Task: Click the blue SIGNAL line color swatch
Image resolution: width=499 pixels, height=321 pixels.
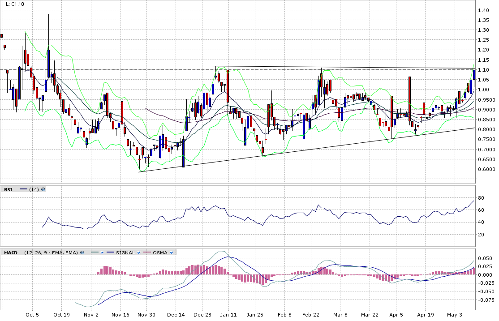Action: [x=110, y=253]
